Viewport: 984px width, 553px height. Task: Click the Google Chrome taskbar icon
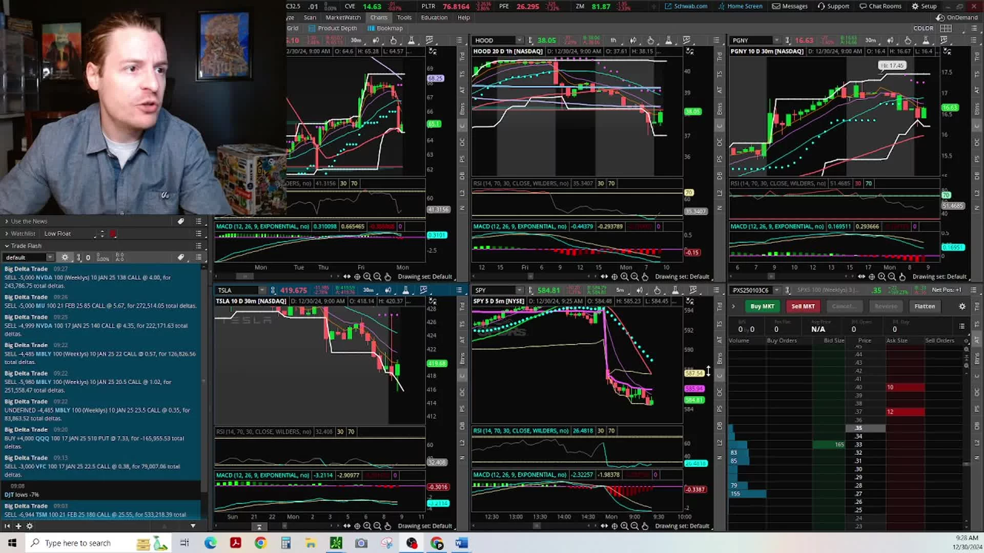[x=260, y=543]
